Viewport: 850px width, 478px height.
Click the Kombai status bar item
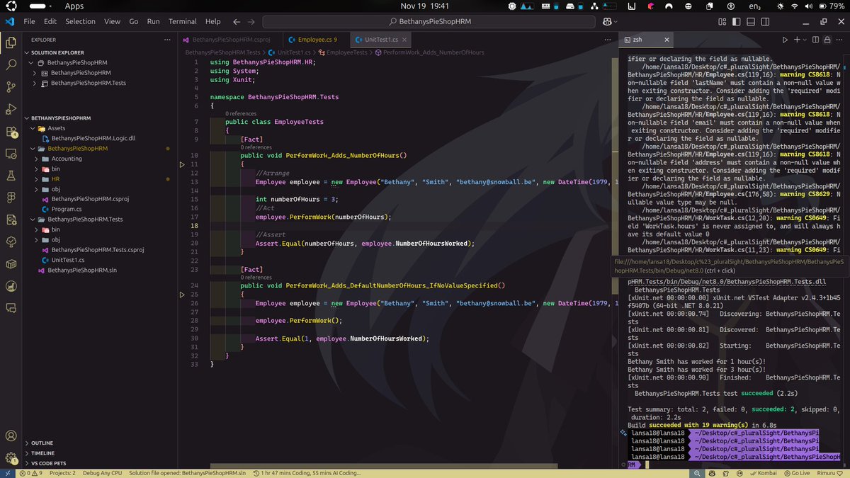[764, 473]
